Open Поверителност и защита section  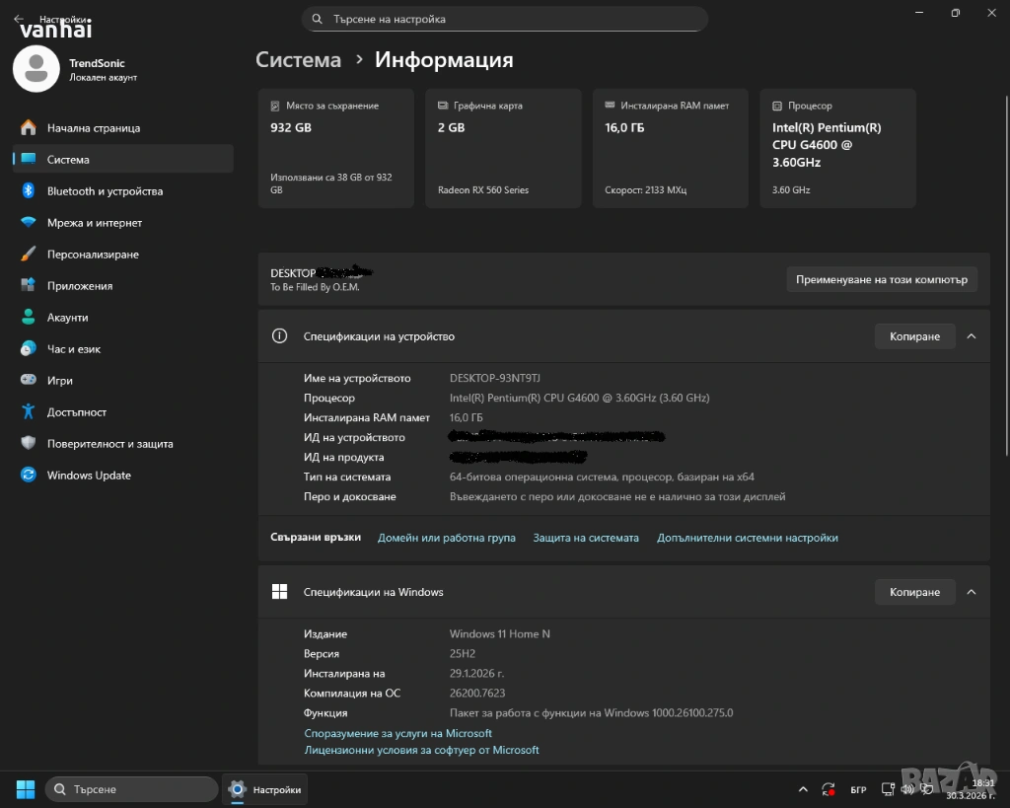109,444
